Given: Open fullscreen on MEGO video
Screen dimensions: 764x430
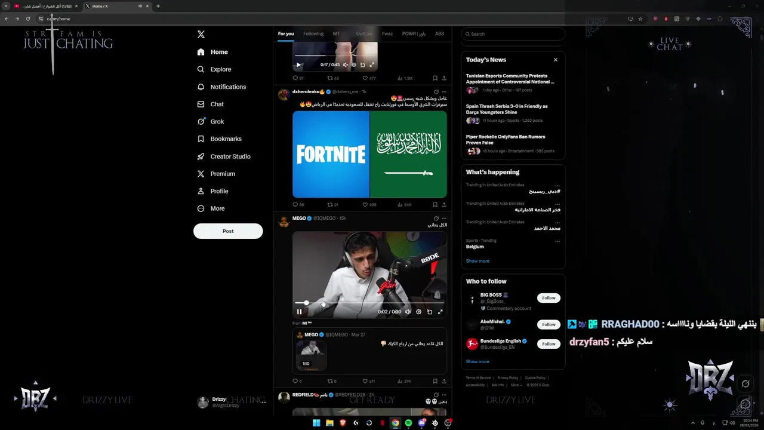Looking at the screenshot, I should tap(440, 312).
